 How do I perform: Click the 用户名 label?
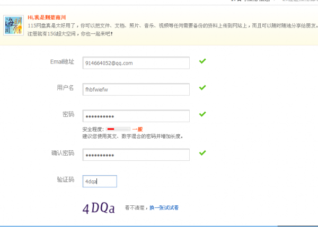65,88
